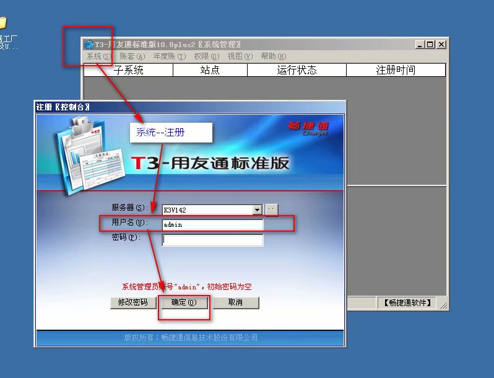
Task: Select the desktop folder icon
Action: click(x=2, y=25)
